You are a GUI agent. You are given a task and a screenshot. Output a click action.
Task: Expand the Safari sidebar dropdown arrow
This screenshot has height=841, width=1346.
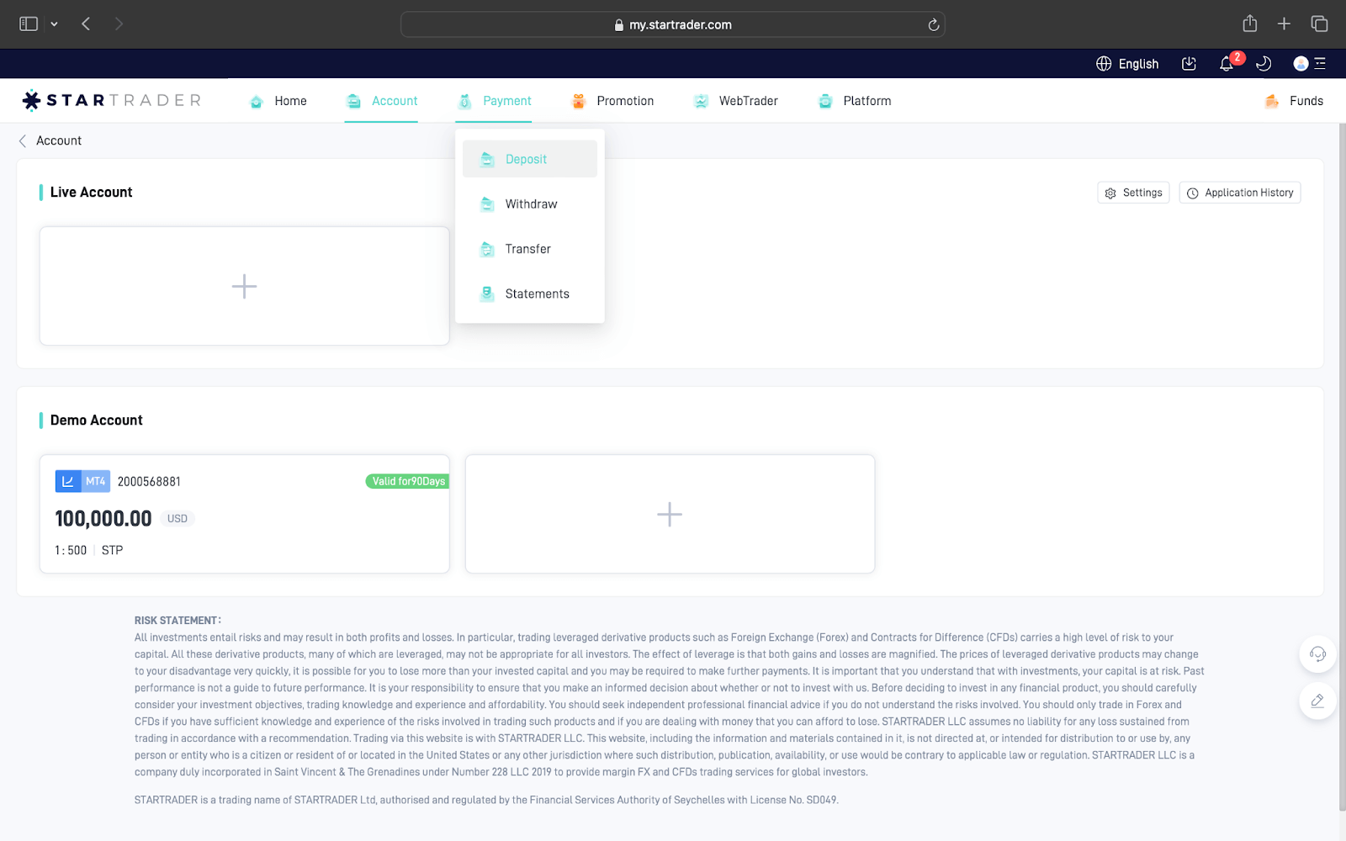54,24
